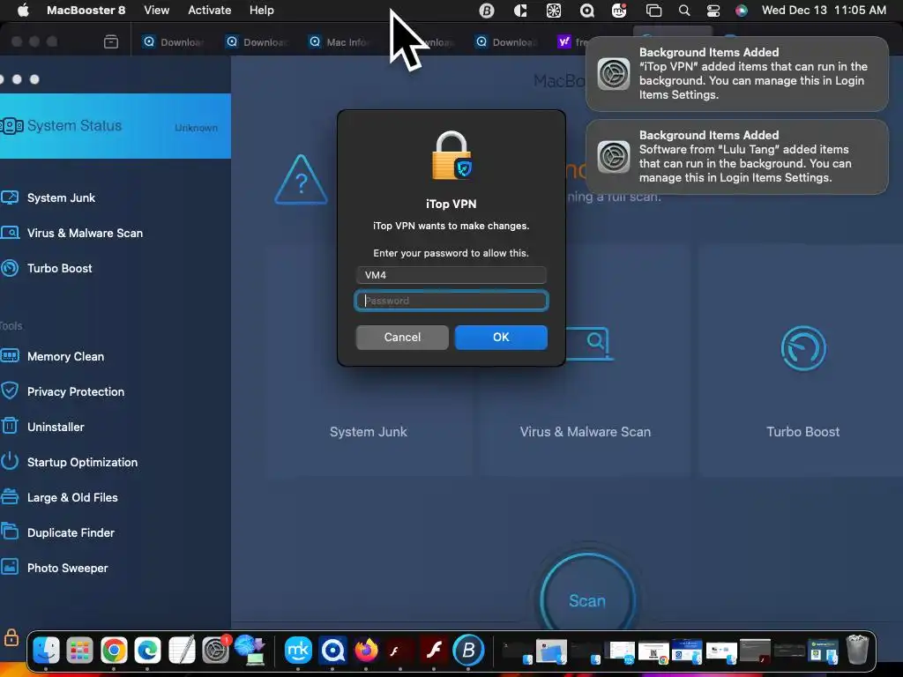
Task: Select the System Status sidebar item
Action: point(116,126)
